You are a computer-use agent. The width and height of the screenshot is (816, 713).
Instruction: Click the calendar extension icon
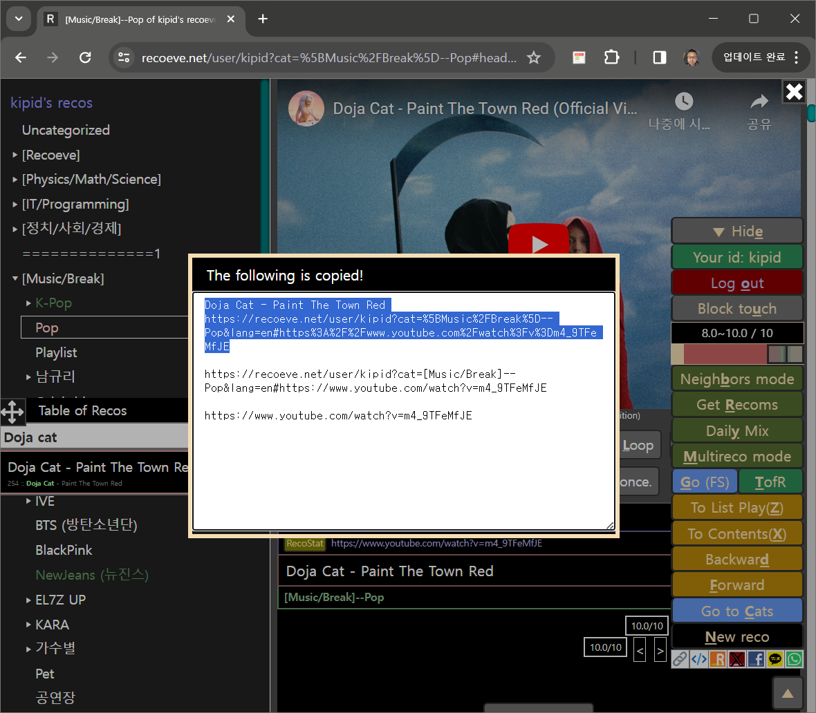pos(579,57)
